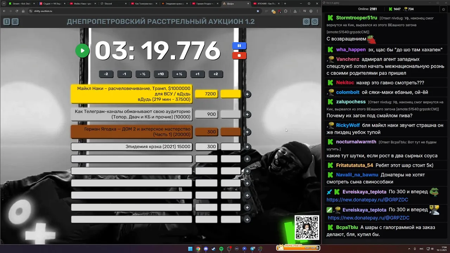Select the 900 amount field
450x253 pixels.
206,114
